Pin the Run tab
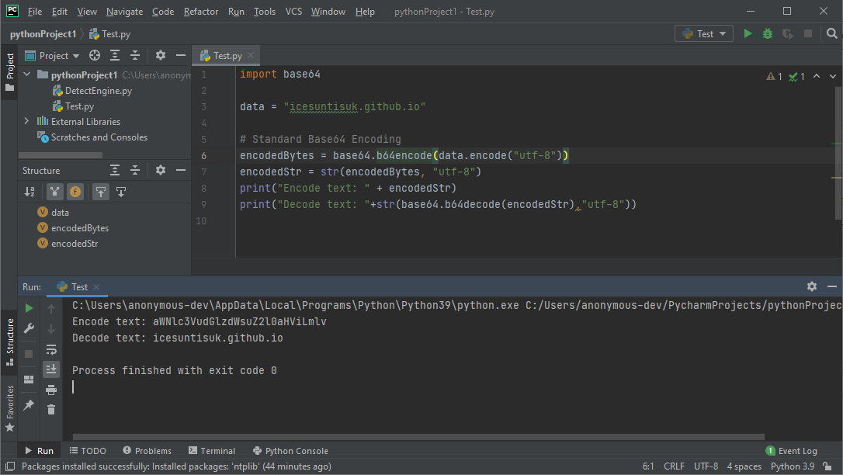The image size is (843, 475). [29, 404]
